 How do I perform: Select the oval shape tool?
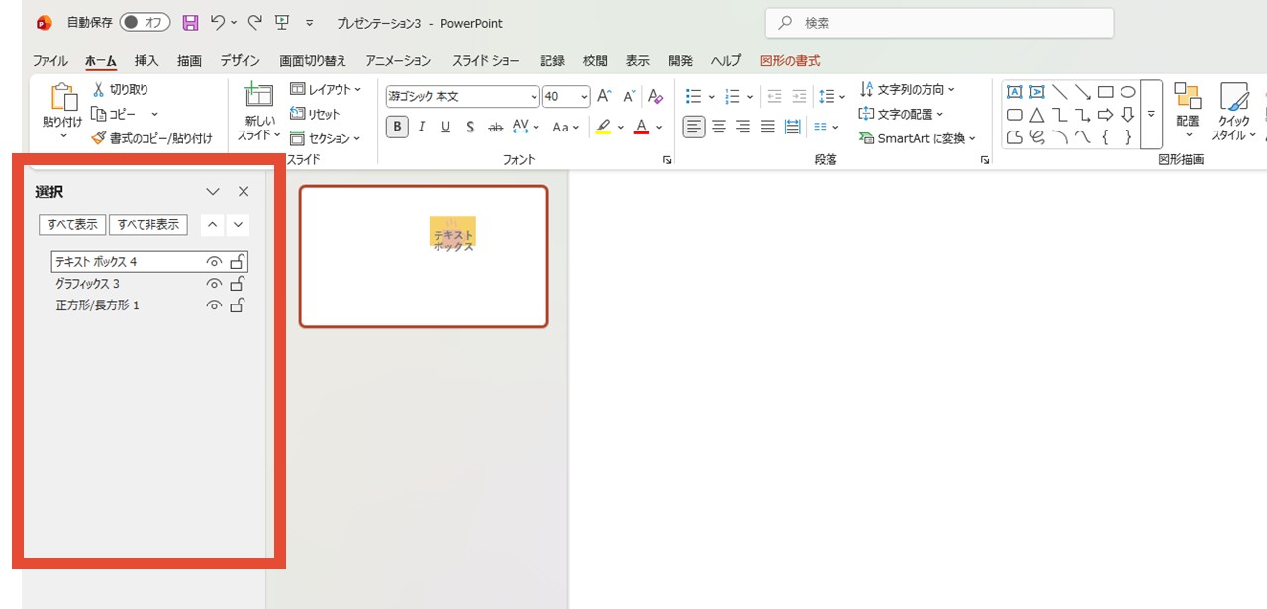(1128, 91)
